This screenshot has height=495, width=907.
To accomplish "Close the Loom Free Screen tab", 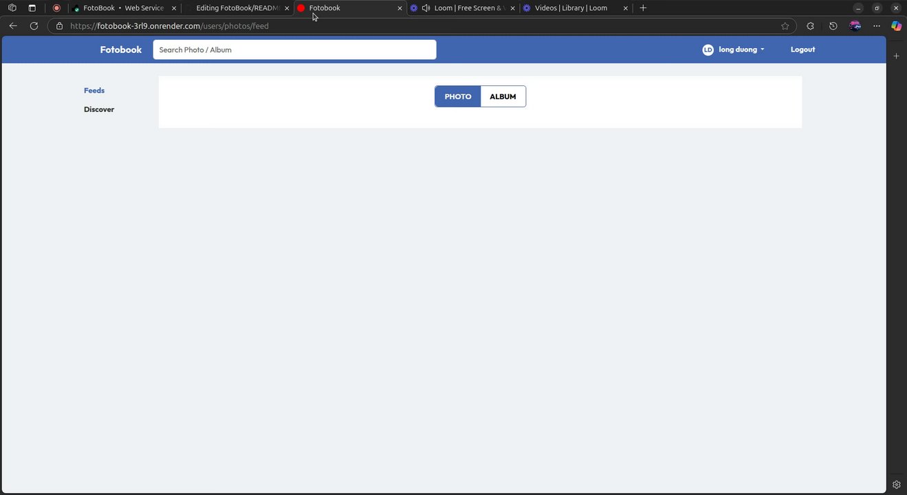I will pos(512,8).
